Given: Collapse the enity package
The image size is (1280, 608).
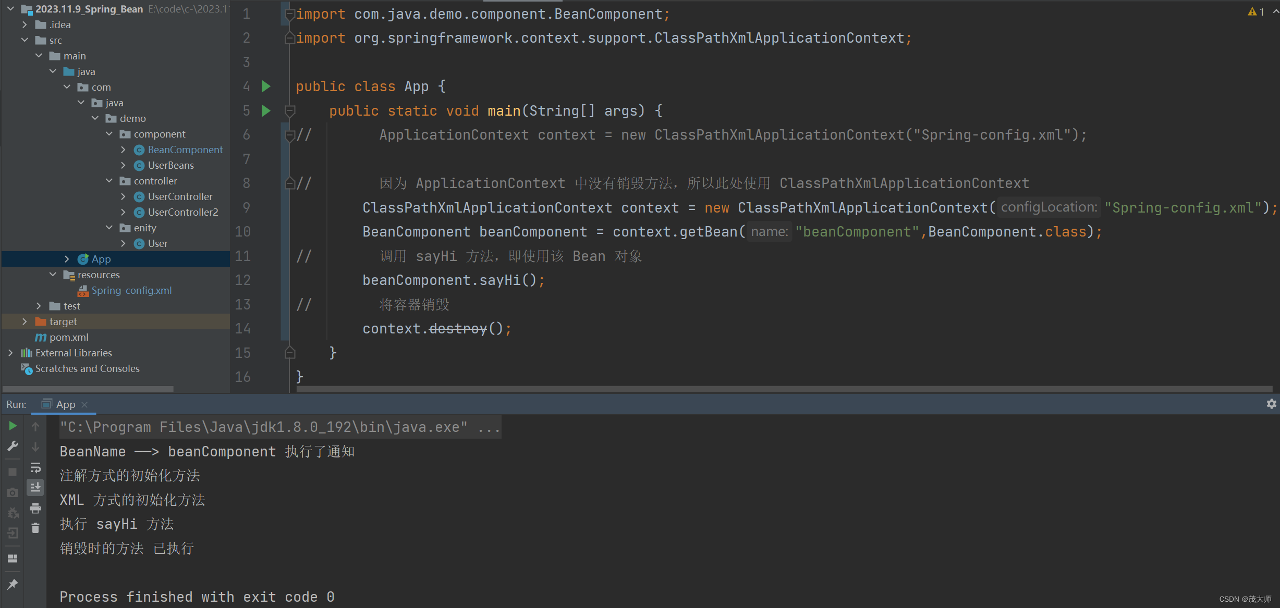Looking at the screenshot, I should [x=109, y=228].
